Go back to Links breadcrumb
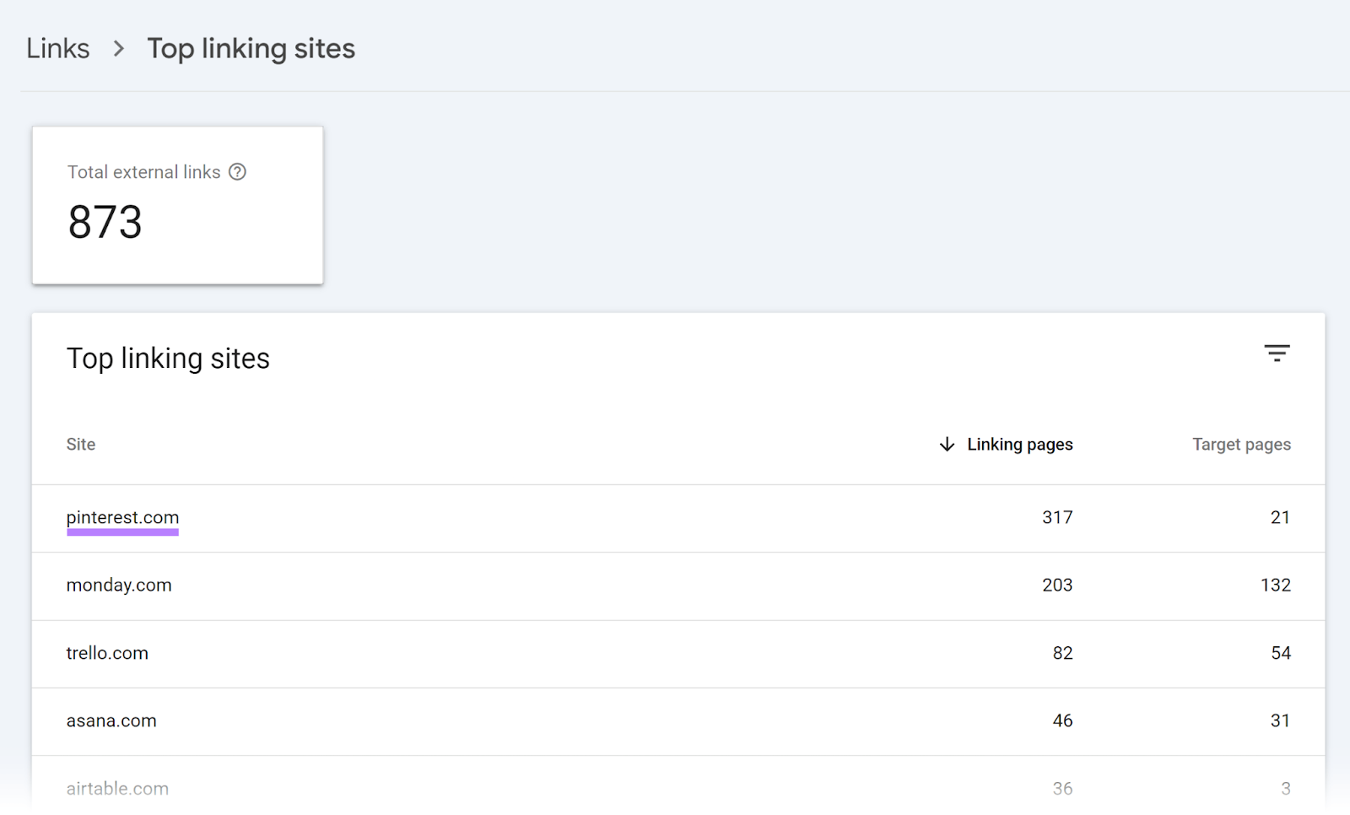1350x815 pixels. pos(58,48)
